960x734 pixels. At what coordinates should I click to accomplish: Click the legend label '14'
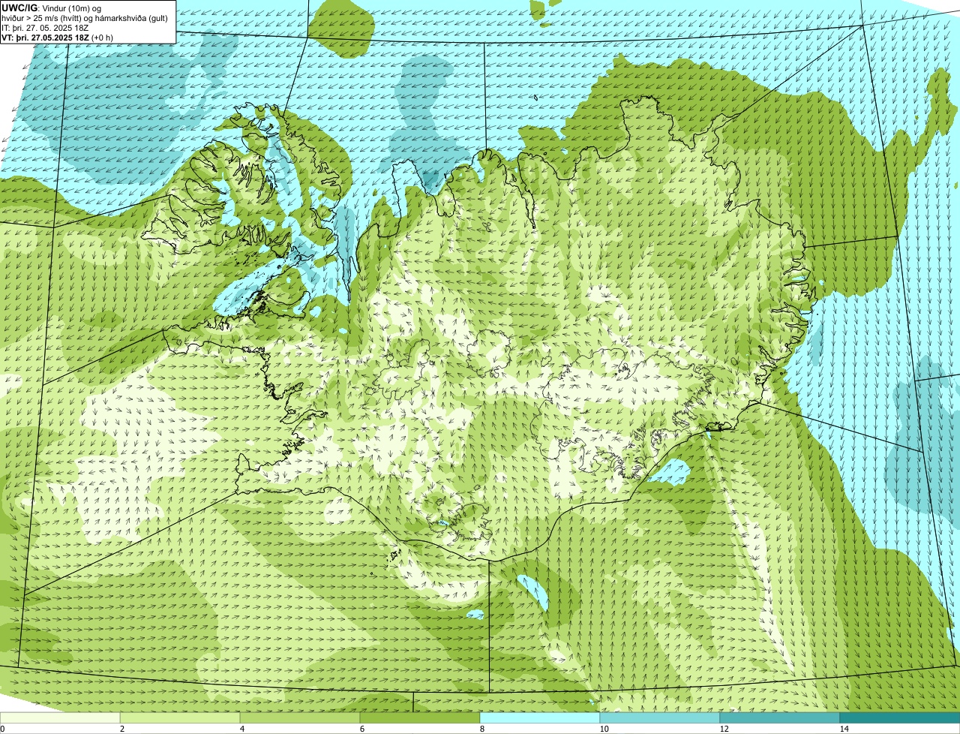coord(844,729)
